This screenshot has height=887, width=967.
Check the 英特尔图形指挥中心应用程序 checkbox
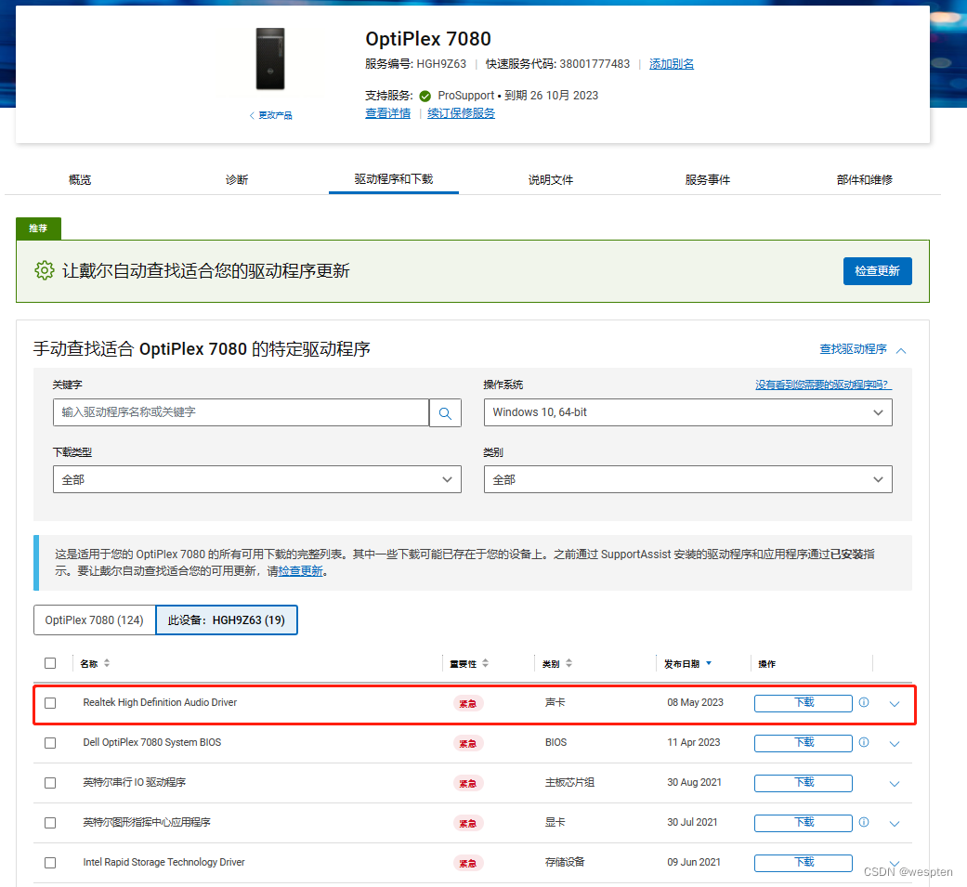coord(50,823)
